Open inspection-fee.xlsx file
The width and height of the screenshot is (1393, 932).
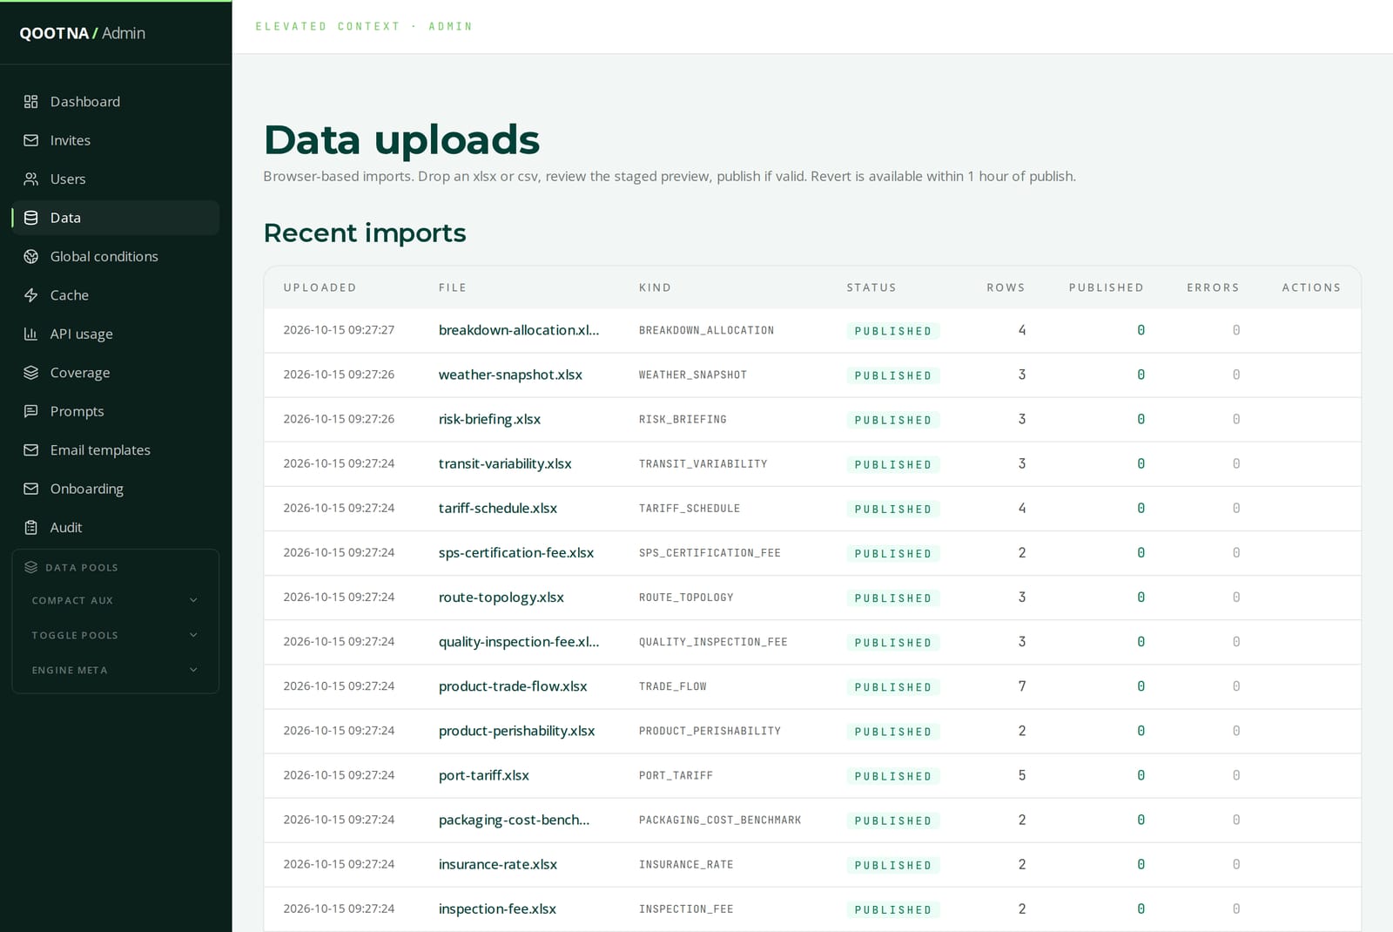click(x=497, y=908)
